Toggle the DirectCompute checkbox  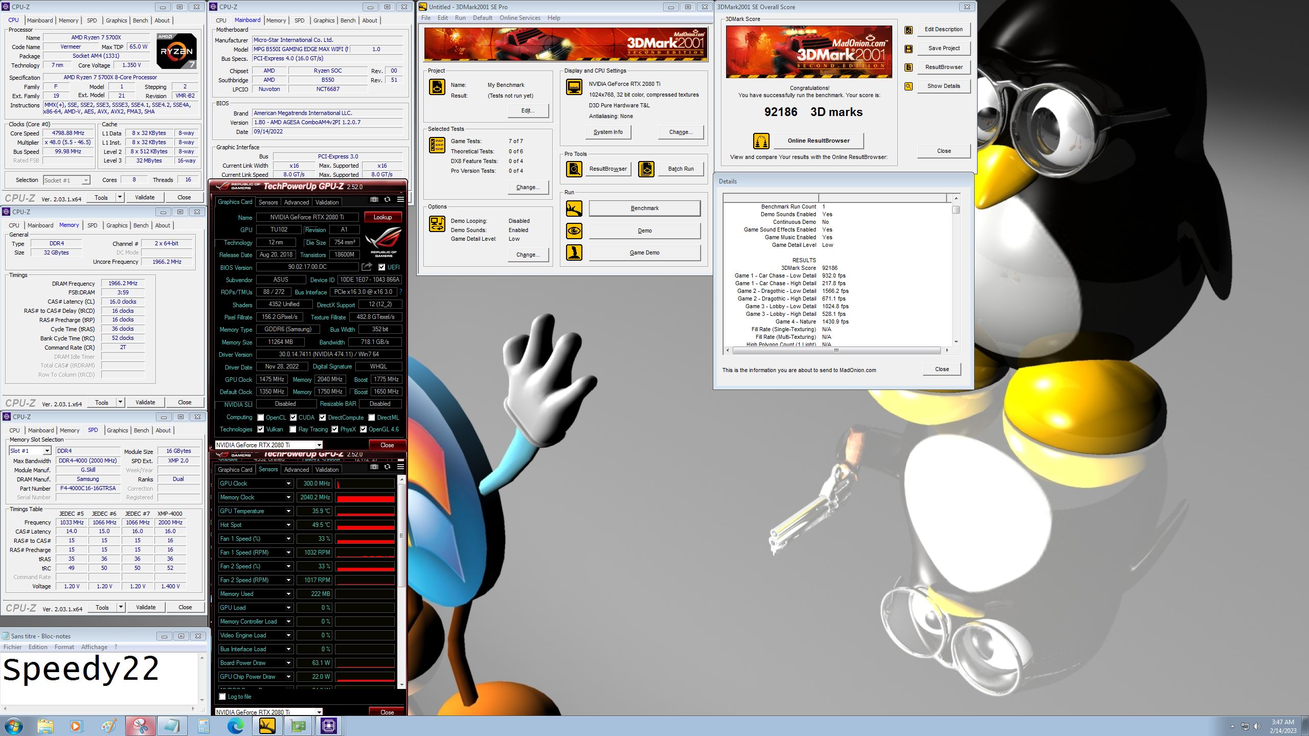point(322,418)
